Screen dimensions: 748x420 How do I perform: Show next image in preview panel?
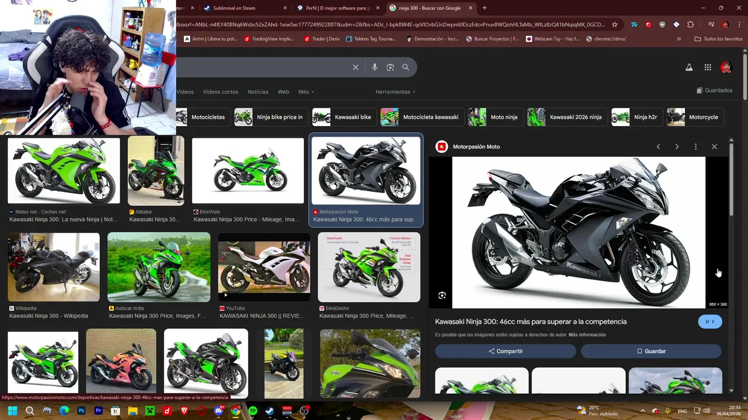pyautogui.click(x=677, y=146)
